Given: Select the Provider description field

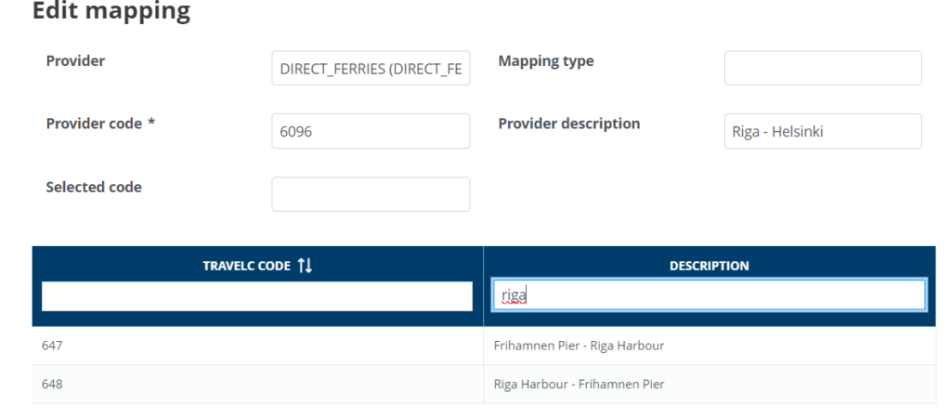Looking at the screenshot, I should (x=822, y=131).
